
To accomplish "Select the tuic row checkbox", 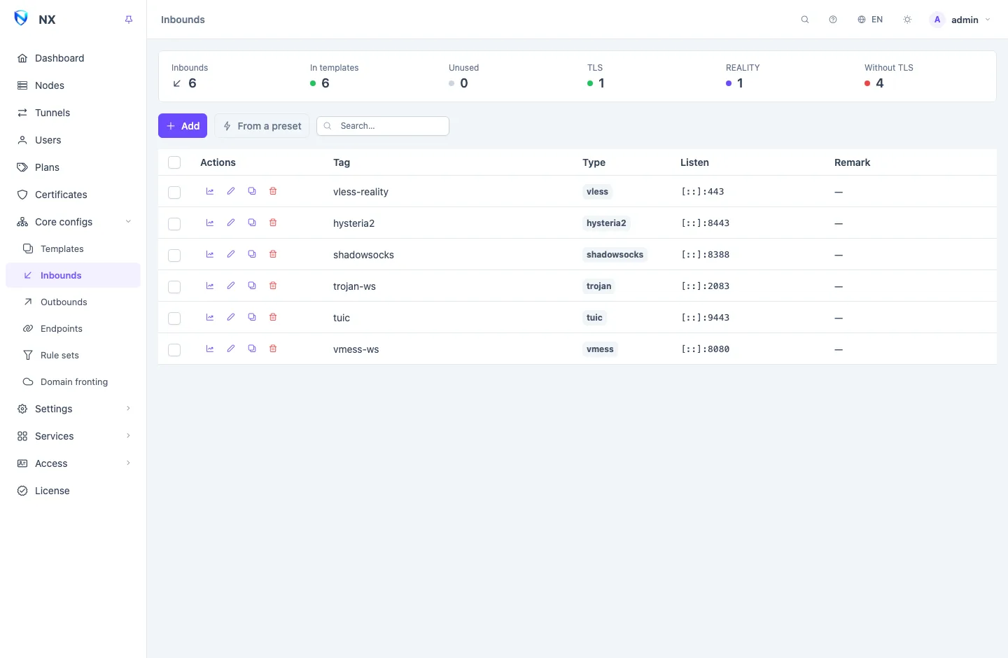I will 174,318.
